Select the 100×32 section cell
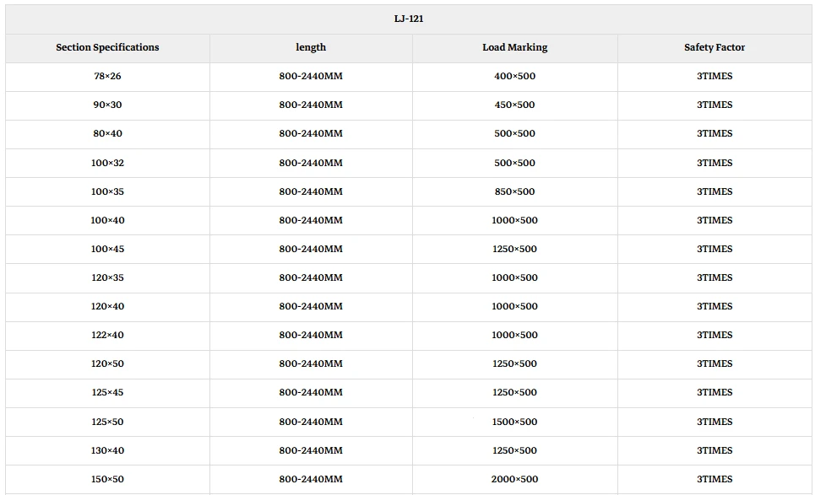815x495 pixels. [x=107, y=163]
